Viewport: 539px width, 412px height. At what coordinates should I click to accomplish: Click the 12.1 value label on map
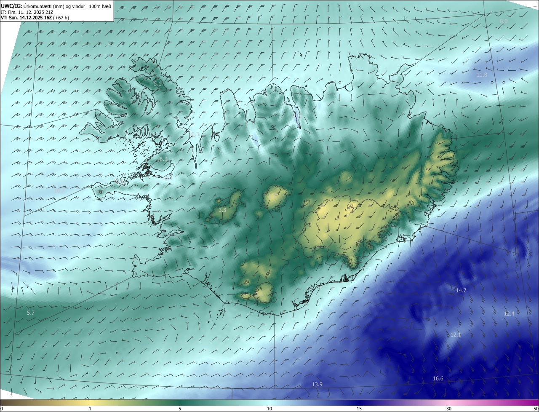[x=456, y=334]
